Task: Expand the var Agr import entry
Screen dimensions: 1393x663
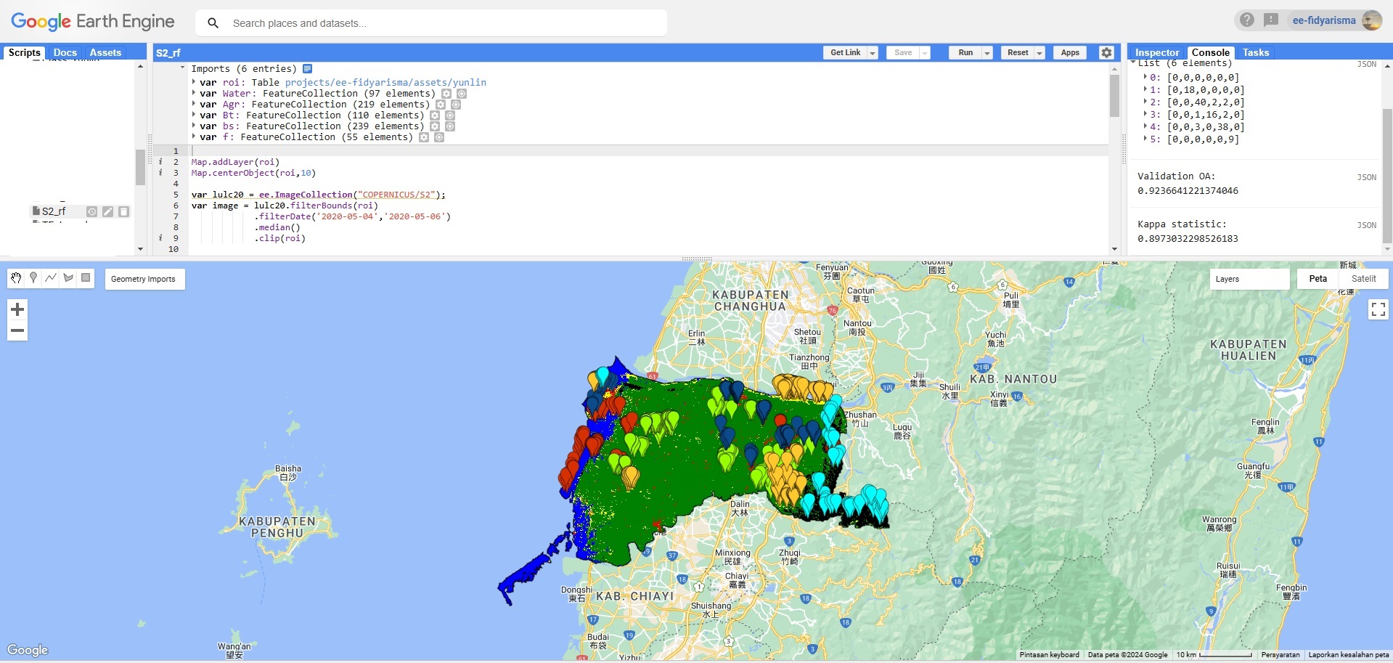Action: 194,104
